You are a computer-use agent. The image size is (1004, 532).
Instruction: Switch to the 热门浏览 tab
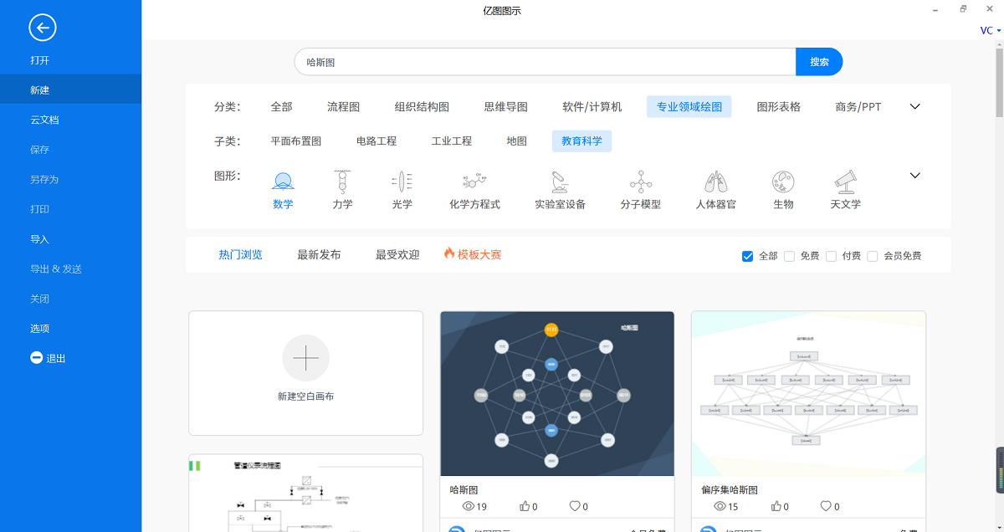coord(241,254)
